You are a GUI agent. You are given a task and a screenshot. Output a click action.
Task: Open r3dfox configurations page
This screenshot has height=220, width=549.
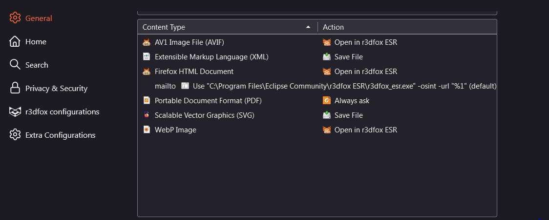pos(54,111)
